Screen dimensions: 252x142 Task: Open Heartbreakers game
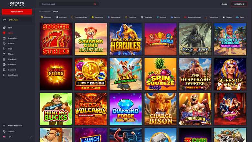[x=230, y=109]
